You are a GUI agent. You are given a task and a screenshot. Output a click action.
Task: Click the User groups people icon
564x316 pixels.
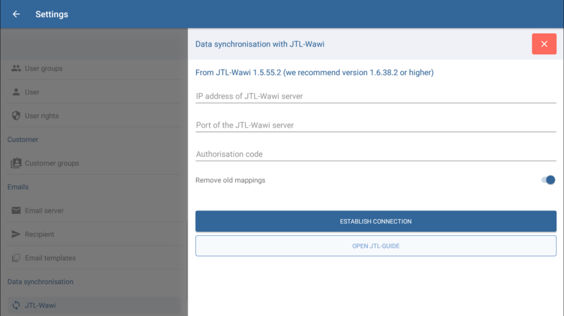[x=16, y=69]
